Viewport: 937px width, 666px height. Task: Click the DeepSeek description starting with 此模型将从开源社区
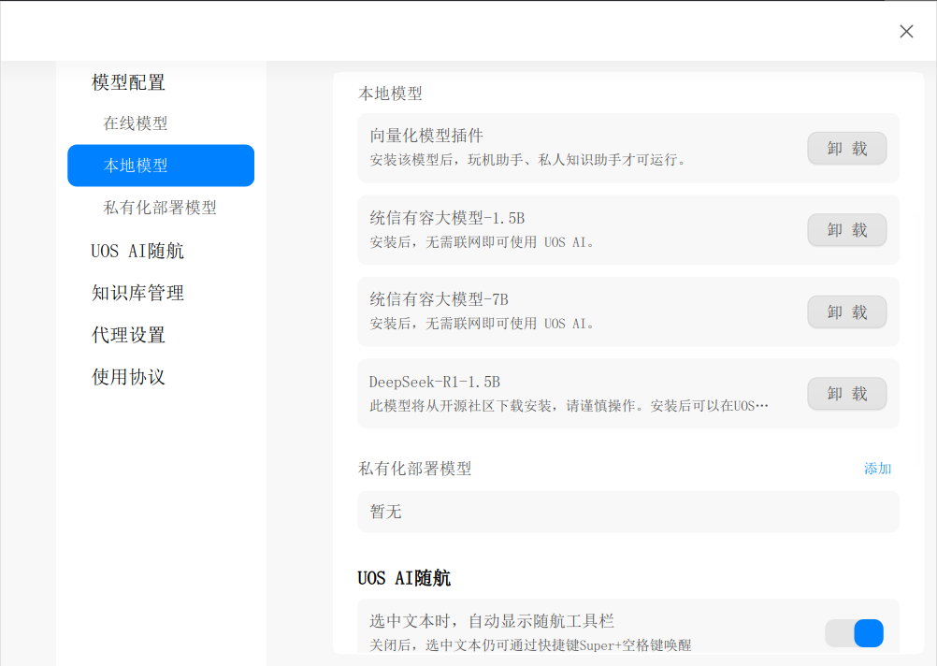[569, 406]
